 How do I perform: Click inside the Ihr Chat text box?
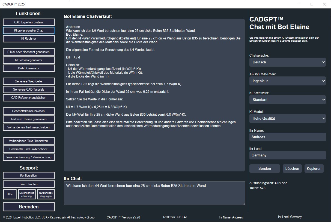pos(154,193)
